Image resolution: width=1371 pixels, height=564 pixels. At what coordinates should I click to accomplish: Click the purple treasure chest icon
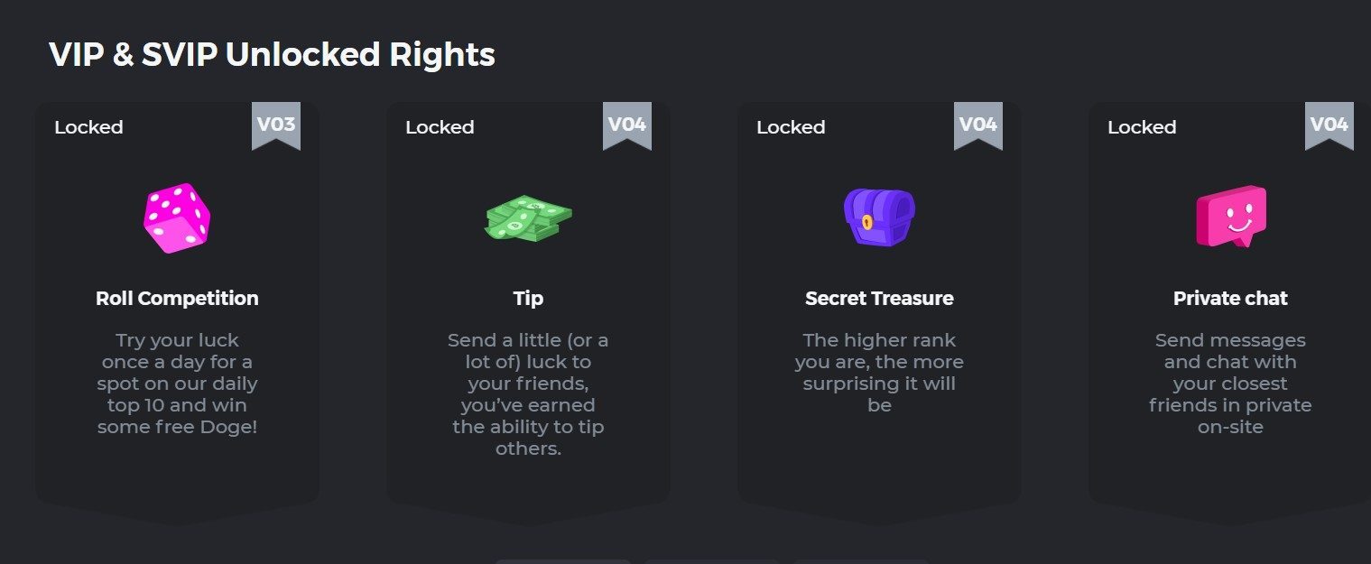(x=879, y=217)
